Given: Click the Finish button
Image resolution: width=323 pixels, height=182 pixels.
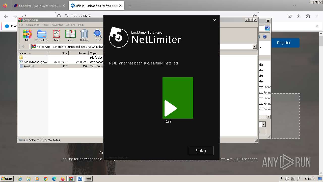Looking at the screenshot, I should [x=201, y=150].
